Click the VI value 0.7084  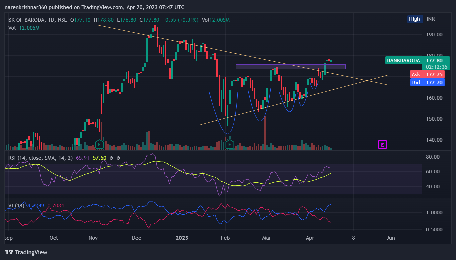(56, 206)
